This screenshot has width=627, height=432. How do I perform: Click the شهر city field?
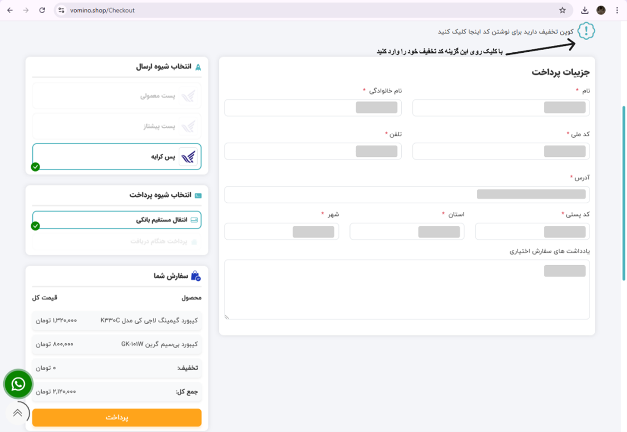coord(282,232)
